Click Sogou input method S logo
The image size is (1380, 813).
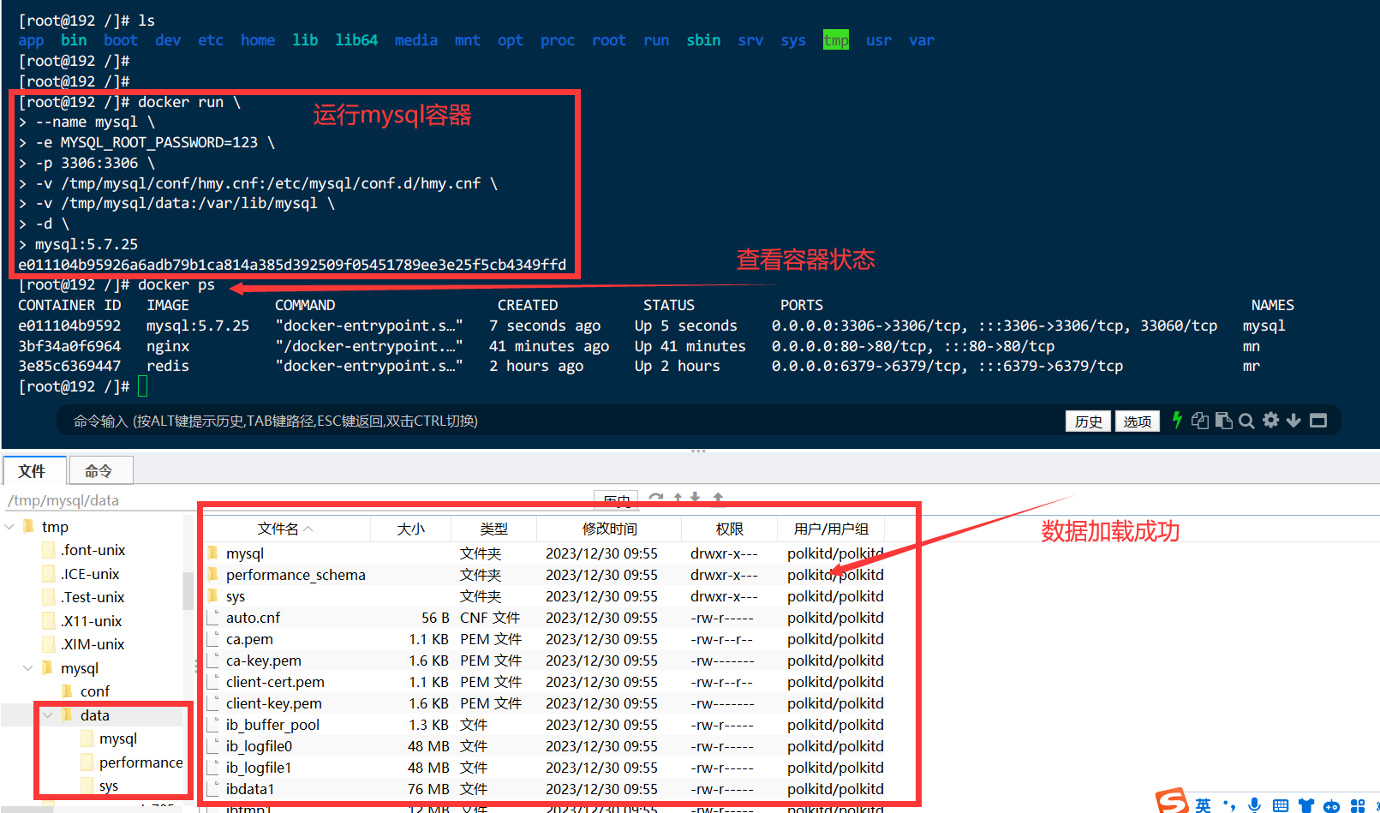(x=1172, y=801)
